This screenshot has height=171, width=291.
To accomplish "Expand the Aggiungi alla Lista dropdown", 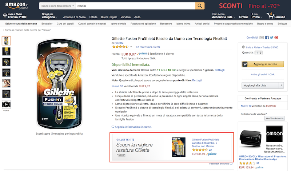I will pyautogui.click(x=281, y=85).
